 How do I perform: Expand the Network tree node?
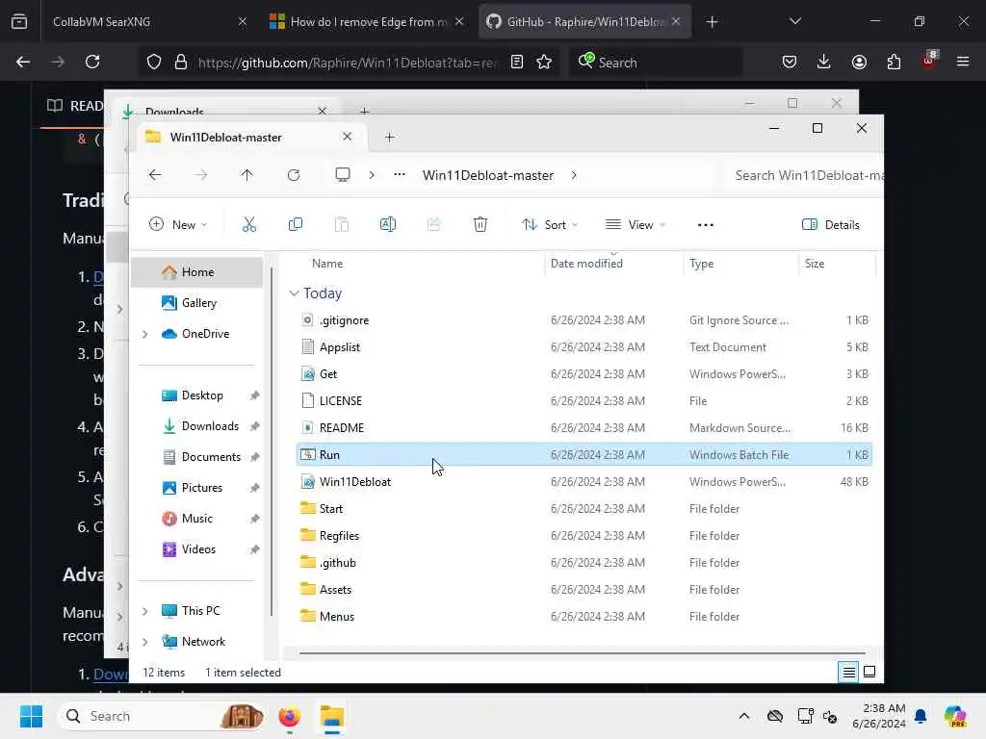[x=145, y=642]
